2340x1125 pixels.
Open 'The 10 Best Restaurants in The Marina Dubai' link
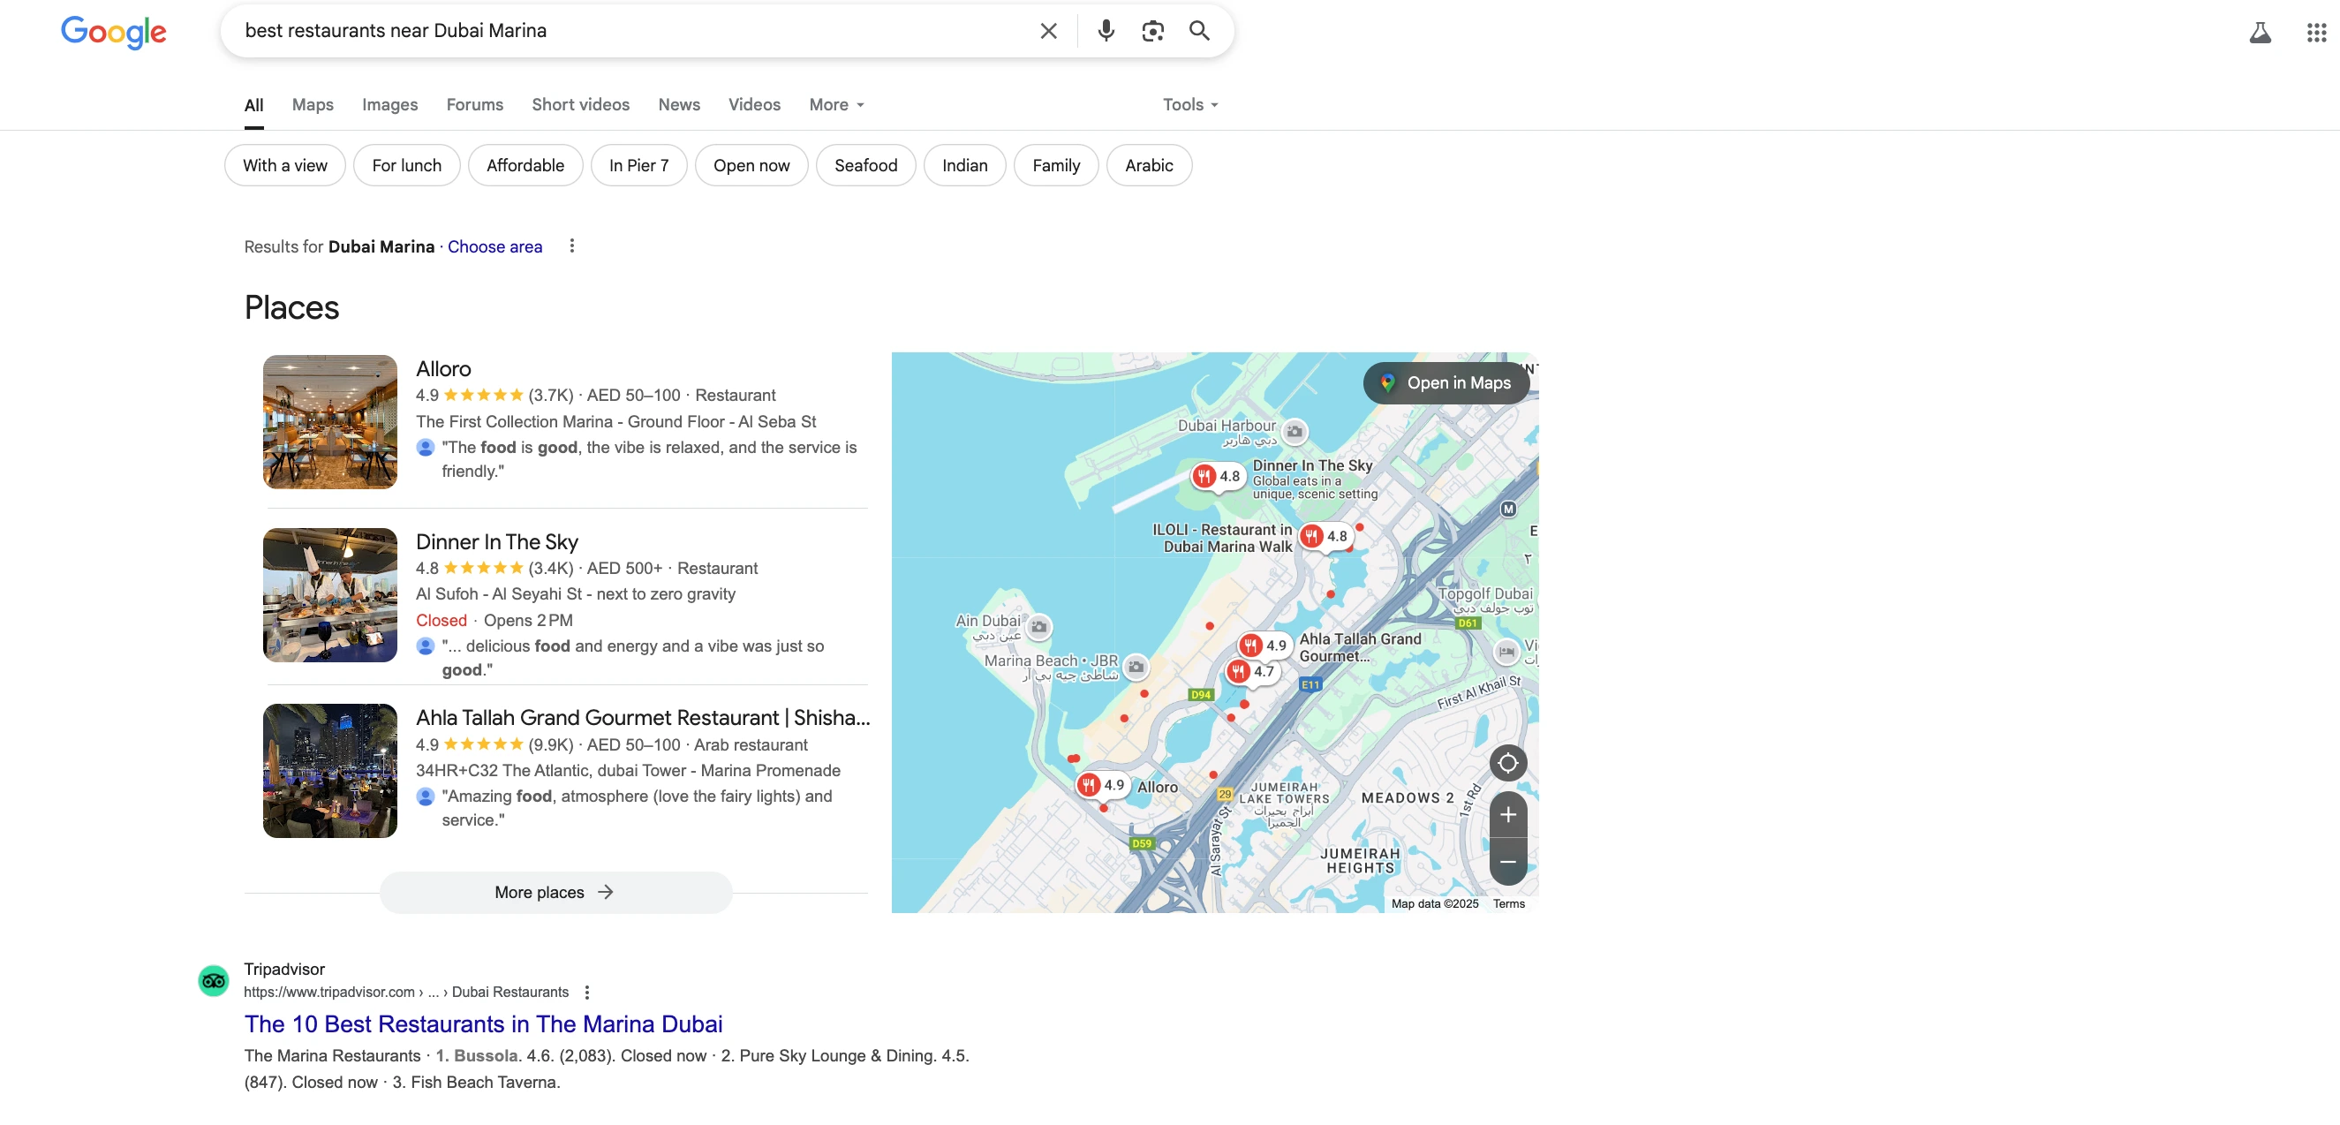pos(483,1024)
